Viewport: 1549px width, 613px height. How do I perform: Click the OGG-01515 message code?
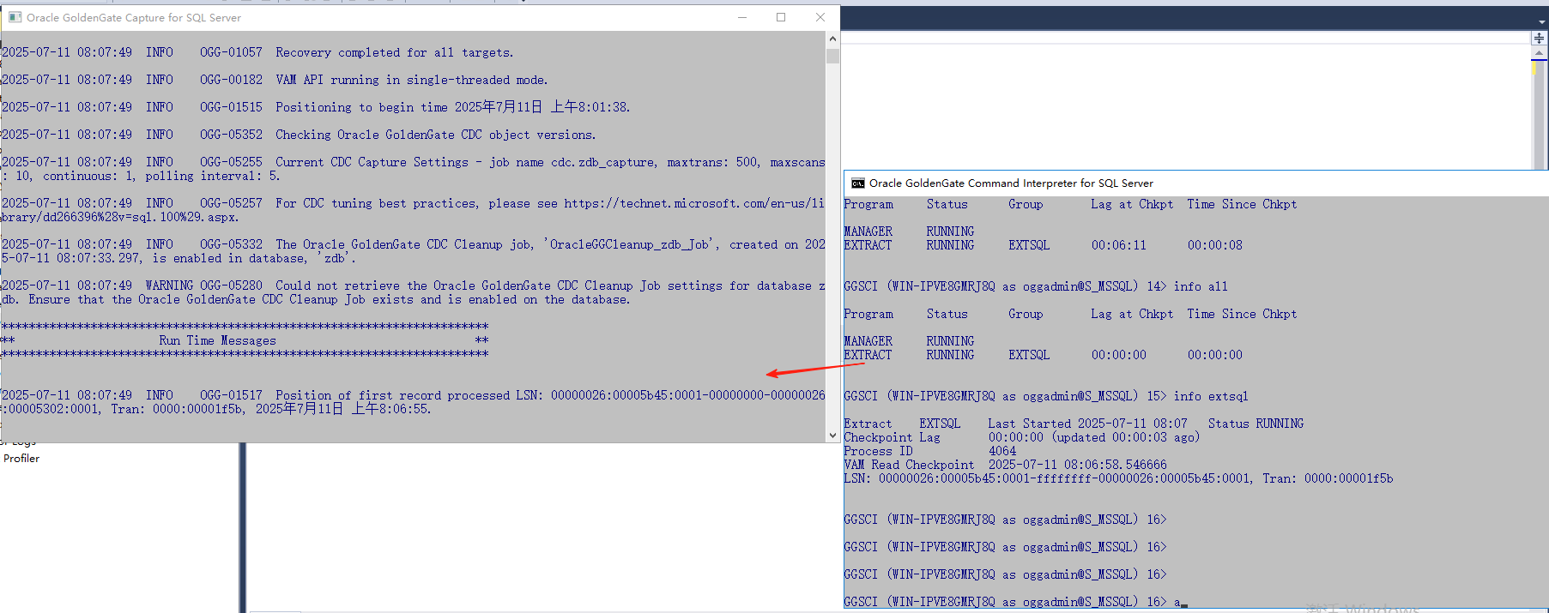pyautogui.click(x=231, y=107)
